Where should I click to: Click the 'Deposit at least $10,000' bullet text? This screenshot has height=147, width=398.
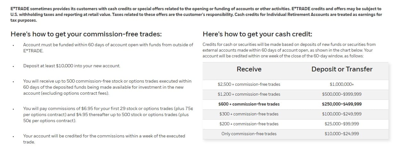(72, 66)
